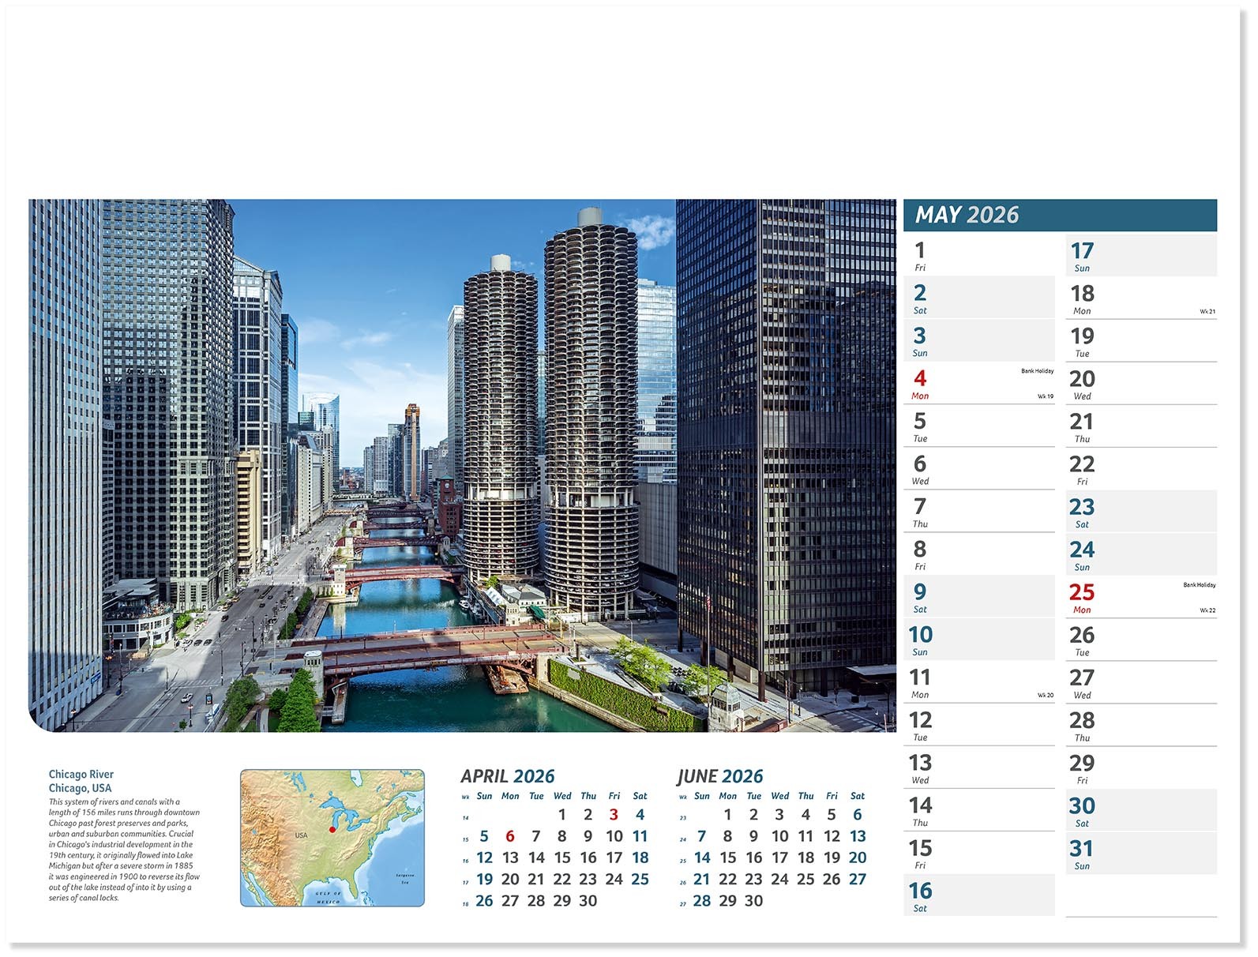
Task: Click the North America map thumbnail
Action: pos(332,838)
